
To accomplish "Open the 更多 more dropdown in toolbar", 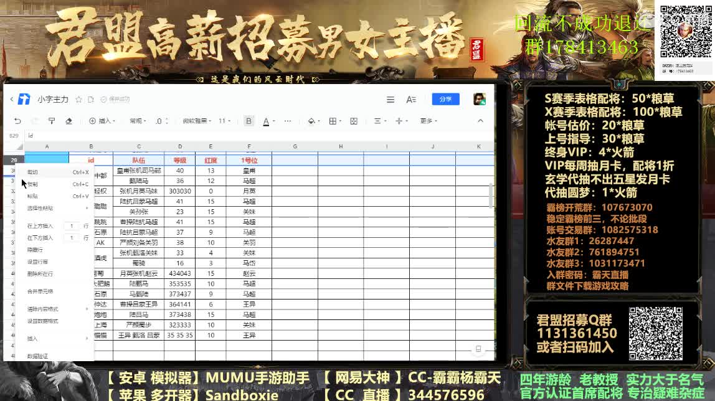I will click(x=428, y=121).
